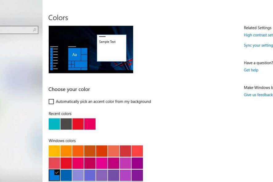Select the lavender swatch in third row
Viewport: 273px width, 182px height.
pos(77,175)
